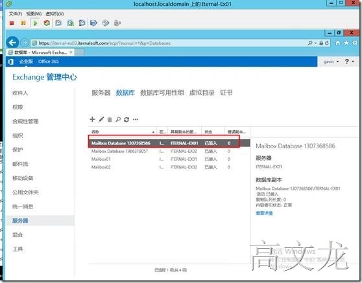Select the 数据库 - Microsoft Exchange browser tab
362x283 pixels.
coord(40,52)
